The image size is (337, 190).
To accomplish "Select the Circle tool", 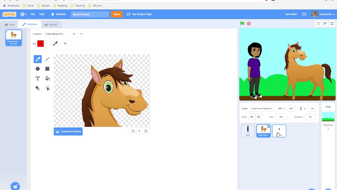I will pos(38,69).
